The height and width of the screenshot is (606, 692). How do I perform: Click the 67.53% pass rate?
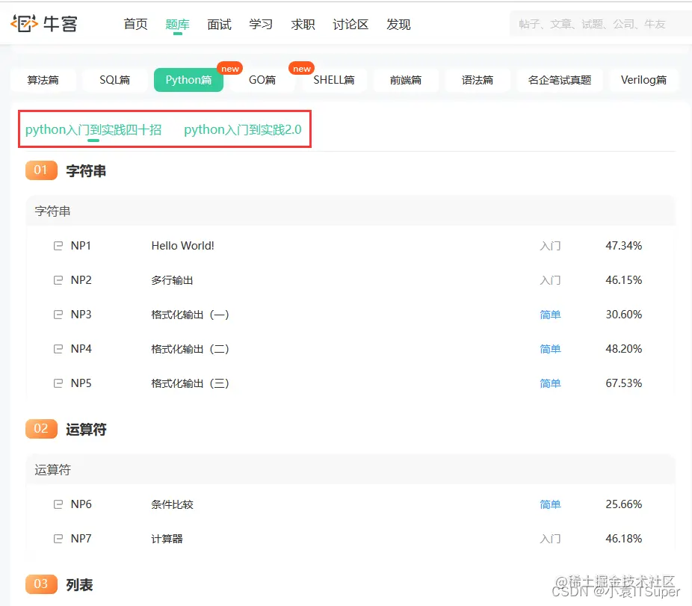[623, 383]
